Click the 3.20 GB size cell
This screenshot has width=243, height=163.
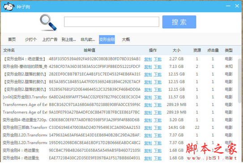176,120
